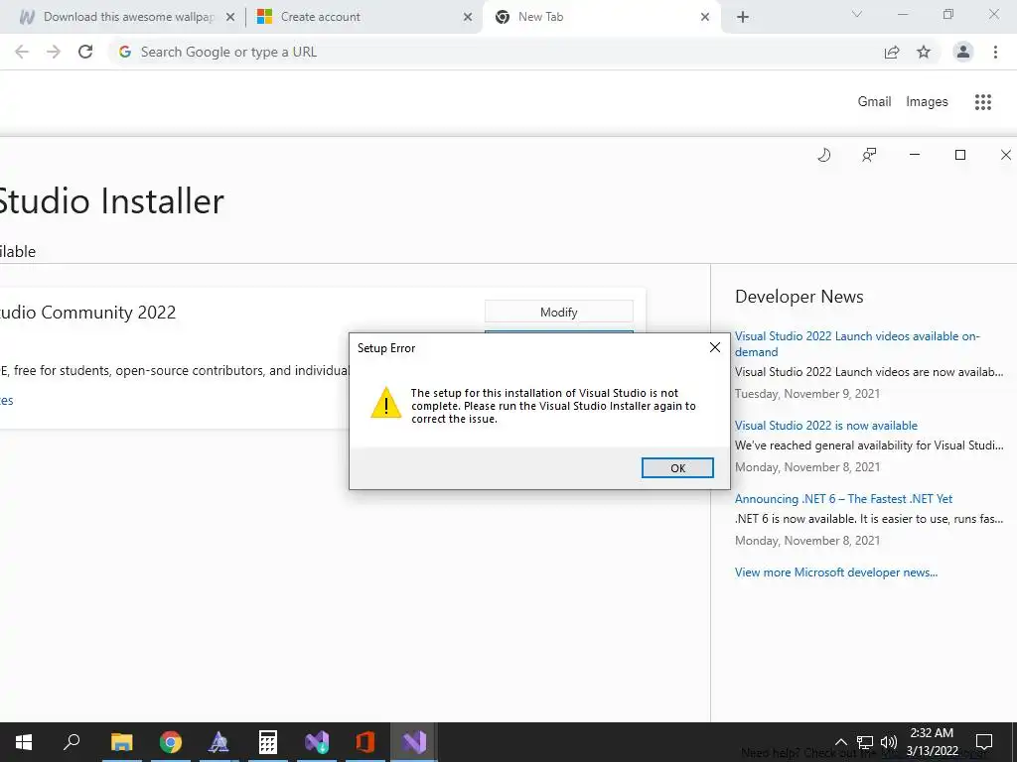The width and height of the screenshot is (1017, 762).
Task: Open the Gmail link
Action: 874,102
